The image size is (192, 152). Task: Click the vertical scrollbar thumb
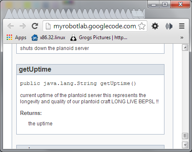tap(185, 136)
